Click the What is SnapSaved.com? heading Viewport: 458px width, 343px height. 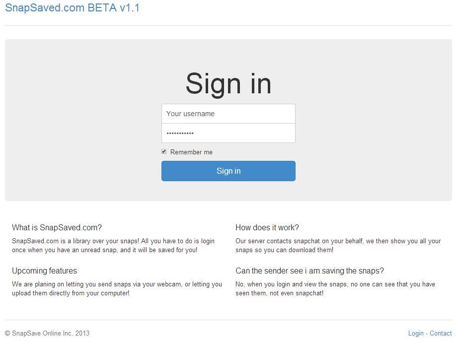point(57,227)
